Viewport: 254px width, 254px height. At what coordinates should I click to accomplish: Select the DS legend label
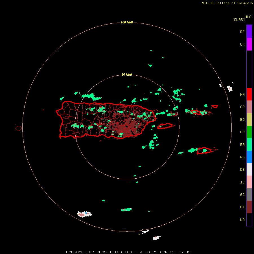coord(242,170)
